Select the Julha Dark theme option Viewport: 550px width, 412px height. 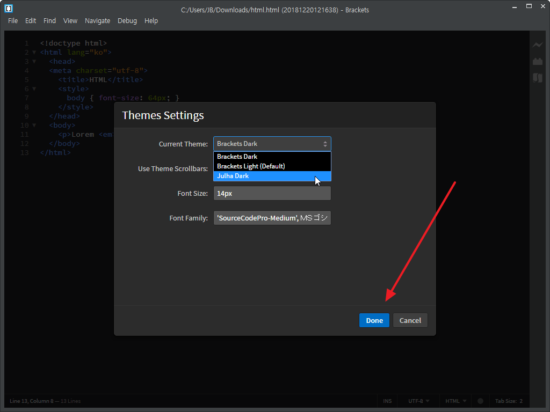click(x=272, y=176)
